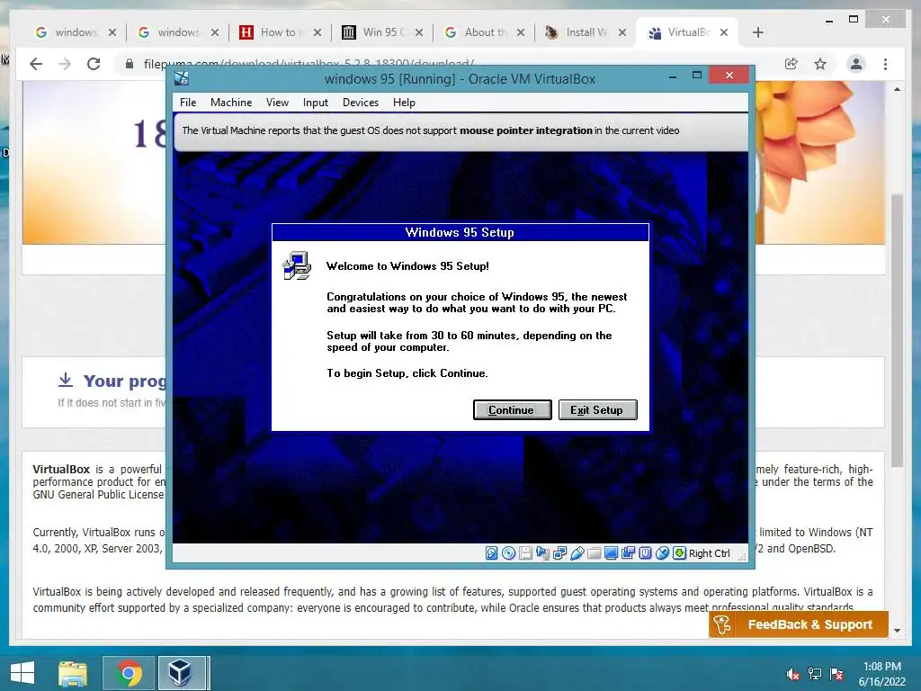921x691 pixels.
Task: Click the display monitor icon in VirtualBox status bar
Action: (x=611, y=553)
